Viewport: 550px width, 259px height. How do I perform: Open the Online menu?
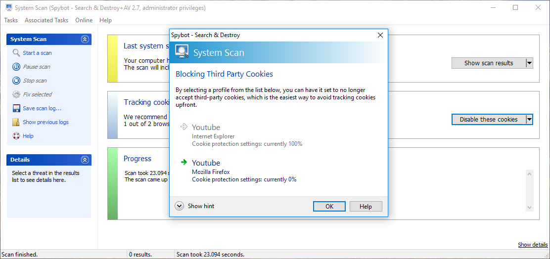pyautogui.click(x=84, y=20)
